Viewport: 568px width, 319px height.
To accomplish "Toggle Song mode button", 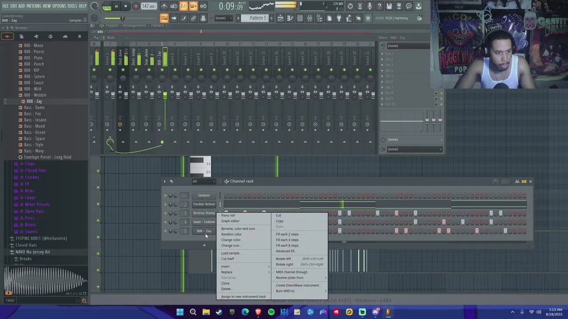I will [x=107, y=8].
